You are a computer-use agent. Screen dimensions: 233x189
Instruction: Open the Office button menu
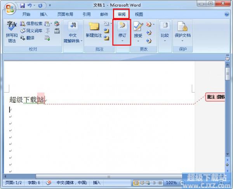tap(10, 9)
